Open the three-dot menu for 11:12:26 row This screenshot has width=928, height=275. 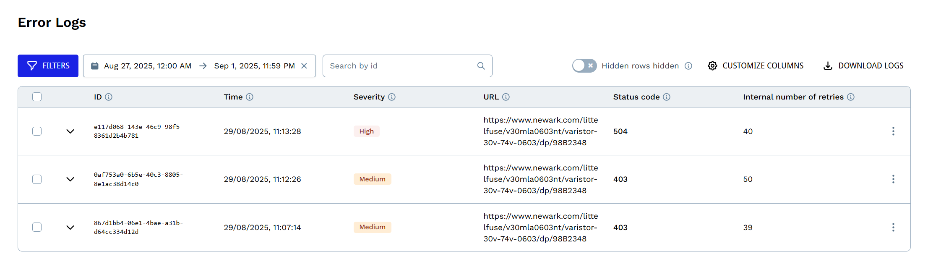[893, 179]
